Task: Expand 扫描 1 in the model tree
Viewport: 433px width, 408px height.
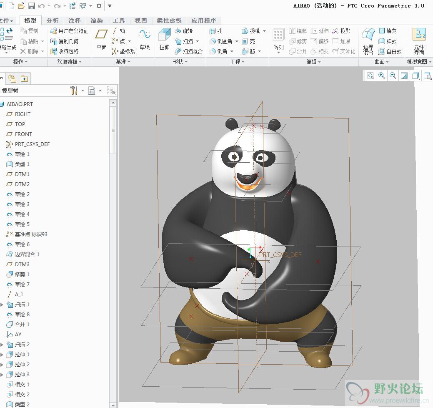Action: [2, 305]
